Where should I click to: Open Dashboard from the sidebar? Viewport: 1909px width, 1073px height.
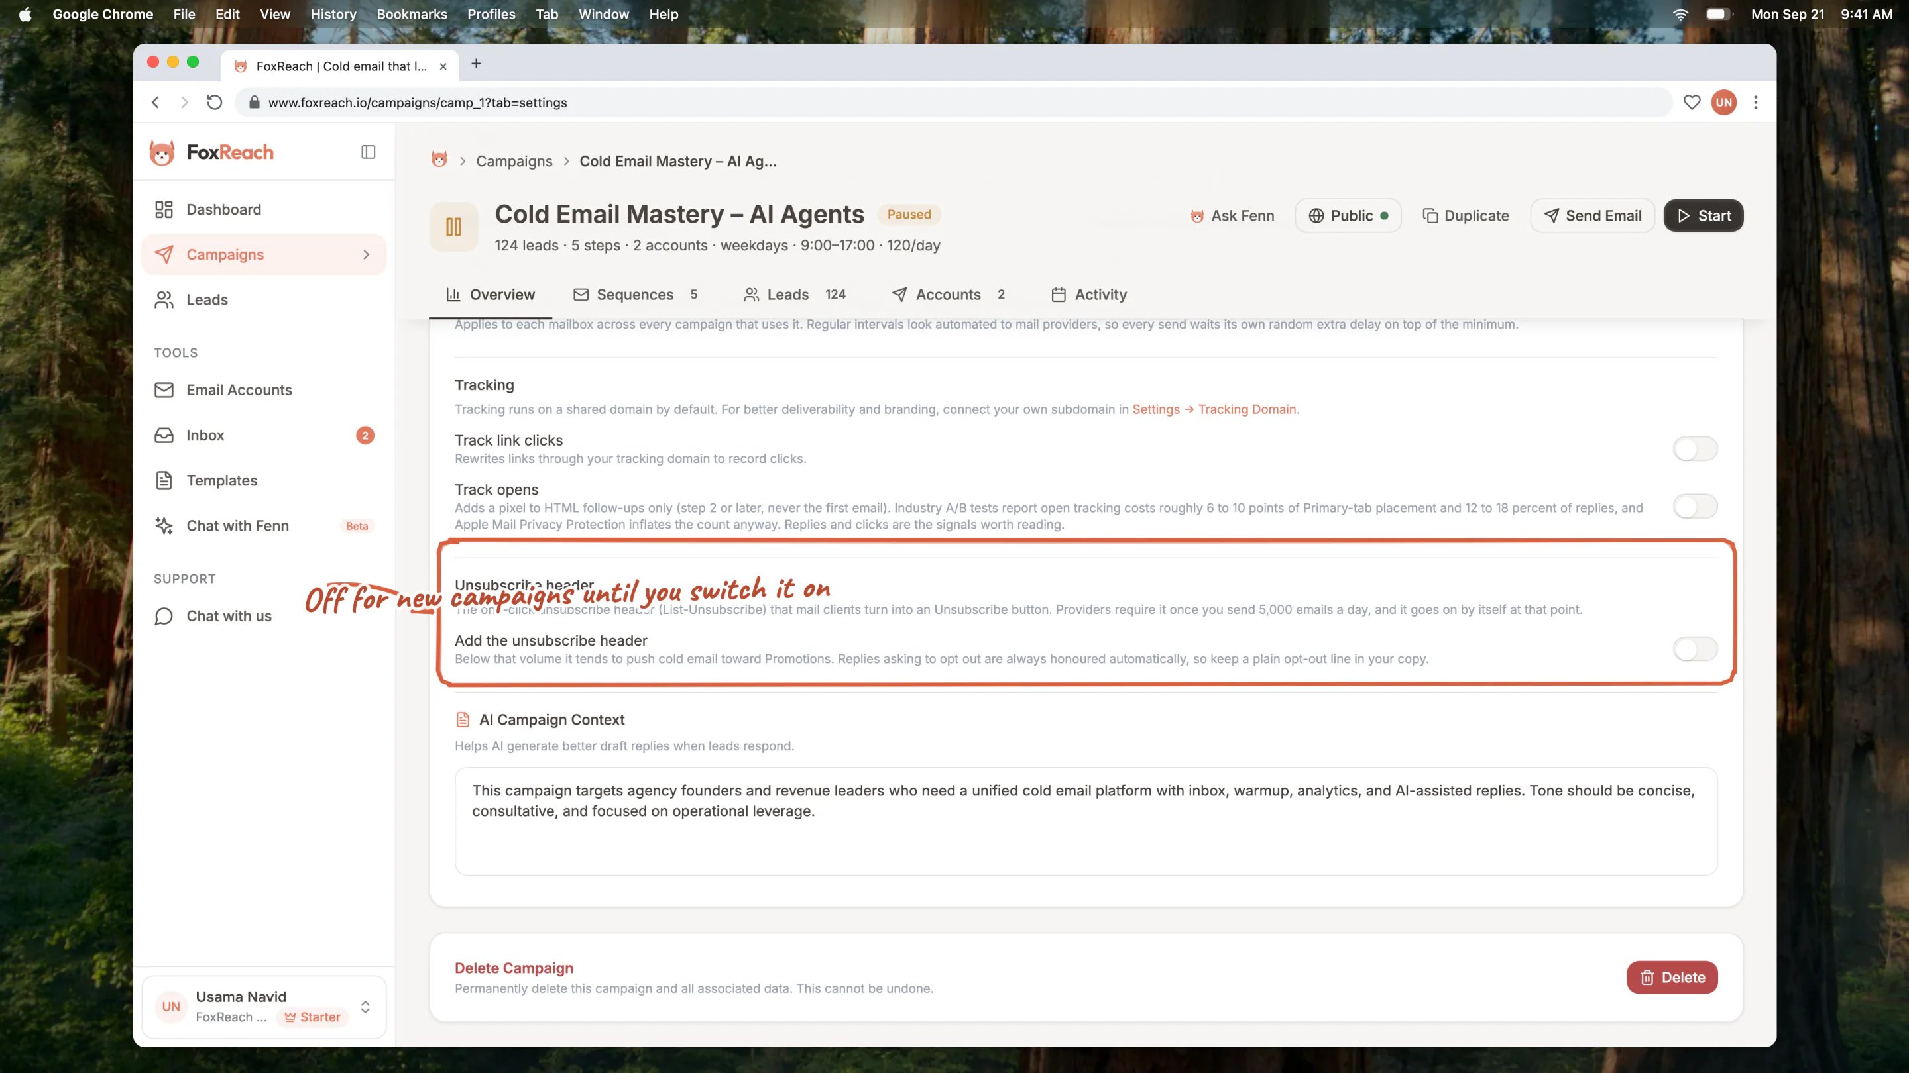[x=263, y=209]
